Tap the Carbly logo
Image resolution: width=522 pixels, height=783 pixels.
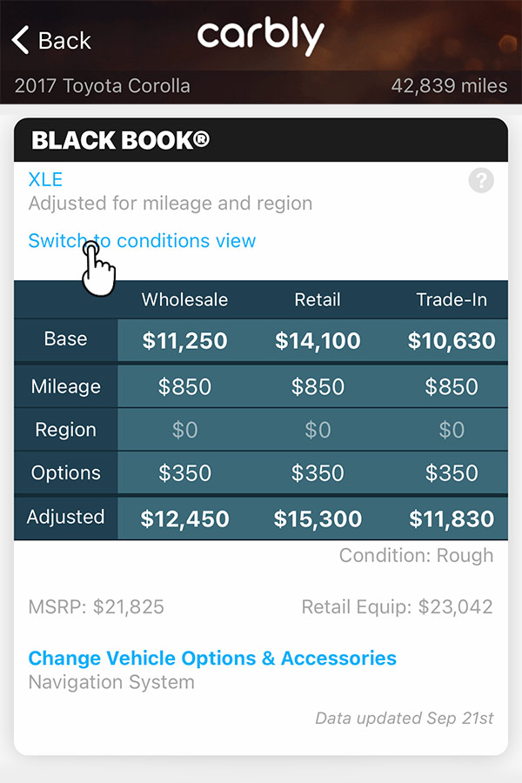(x=260, y=37)
